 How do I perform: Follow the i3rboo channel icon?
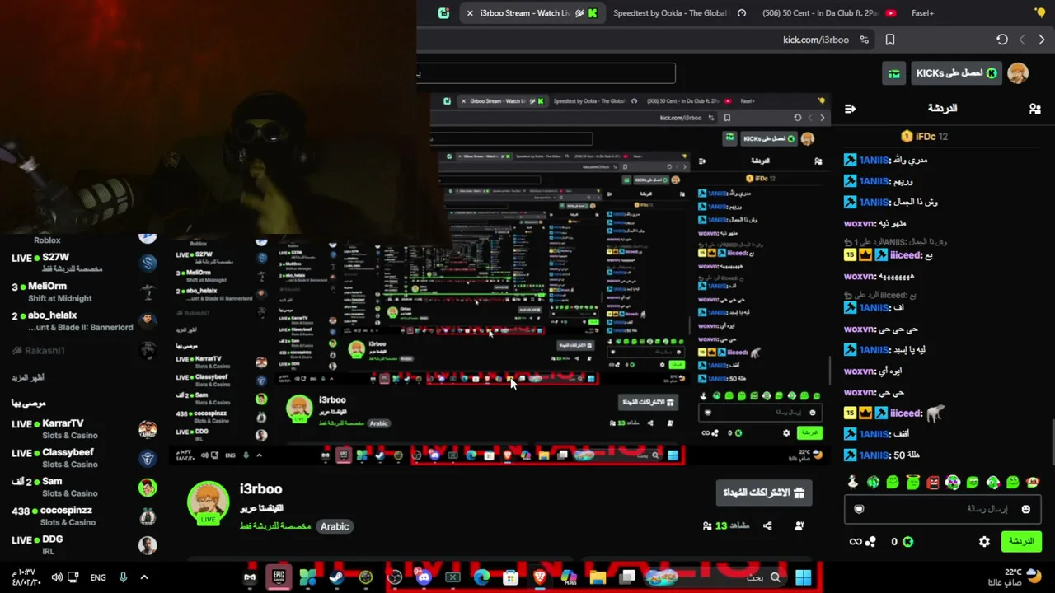[799, 525]
